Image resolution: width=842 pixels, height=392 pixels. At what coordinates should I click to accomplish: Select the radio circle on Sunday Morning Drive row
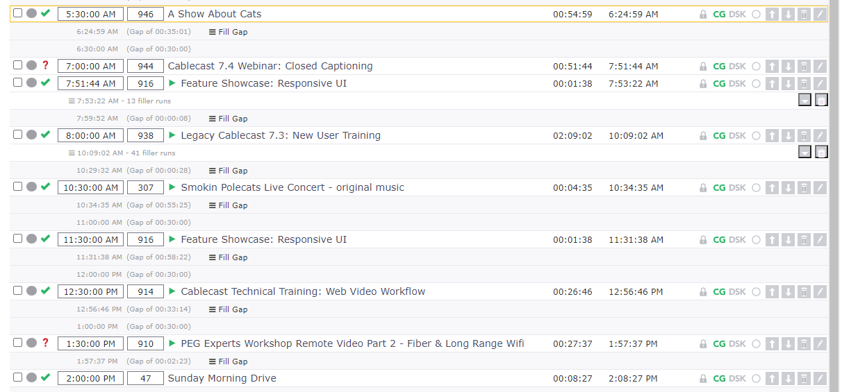757,378
